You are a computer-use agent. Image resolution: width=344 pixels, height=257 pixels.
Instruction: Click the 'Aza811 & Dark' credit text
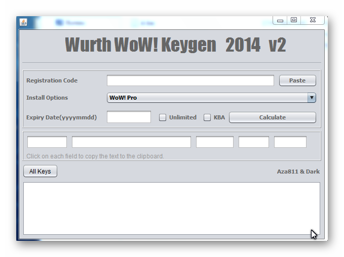[298, 172]
